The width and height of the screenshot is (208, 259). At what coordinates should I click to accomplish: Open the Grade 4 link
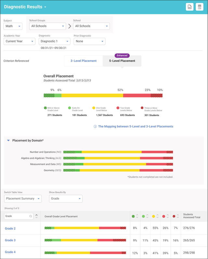[10, 252]
